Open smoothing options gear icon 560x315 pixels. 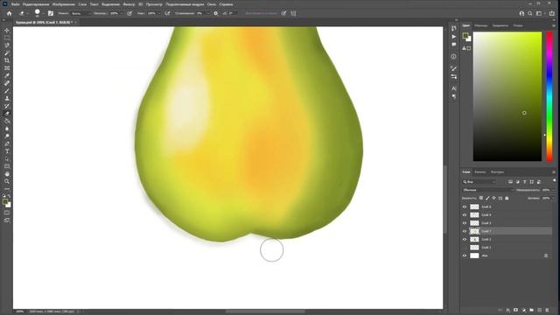point(216,13)
